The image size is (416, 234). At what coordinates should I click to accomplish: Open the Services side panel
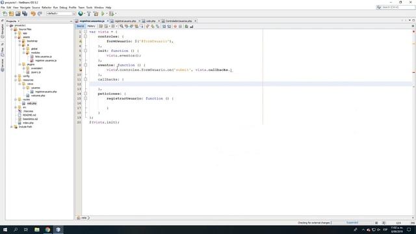click(3, 65)
